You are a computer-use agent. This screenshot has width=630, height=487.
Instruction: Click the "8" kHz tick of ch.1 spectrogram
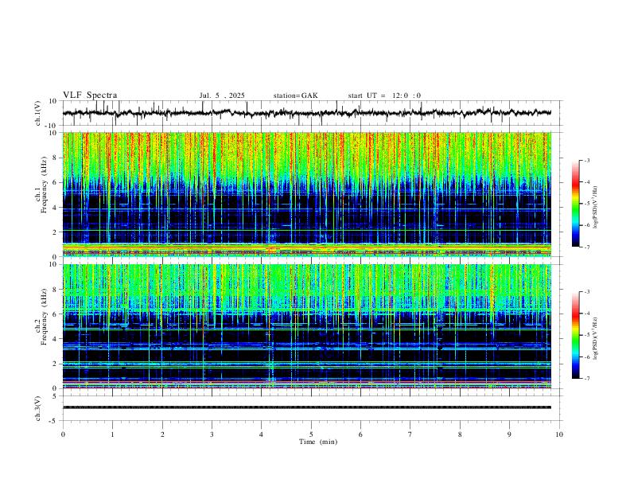(56, 158)
